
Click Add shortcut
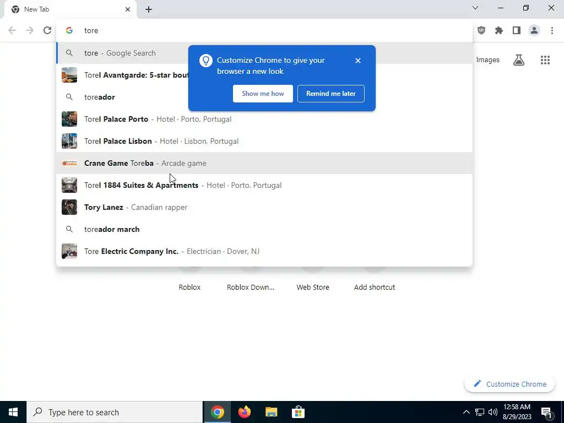[375, 287]
